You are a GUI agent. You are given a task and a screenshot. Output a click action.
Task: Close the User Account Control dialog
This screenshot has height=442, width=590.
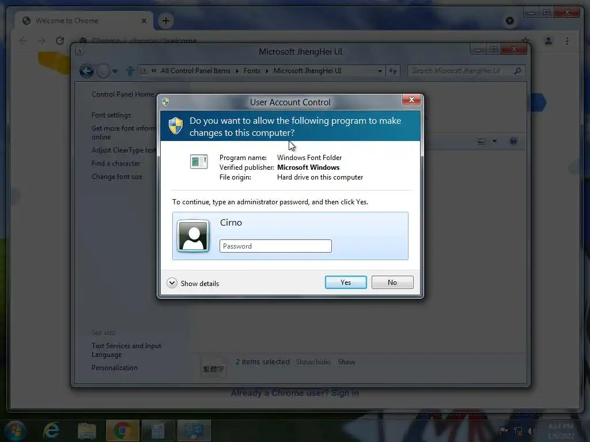411,100
